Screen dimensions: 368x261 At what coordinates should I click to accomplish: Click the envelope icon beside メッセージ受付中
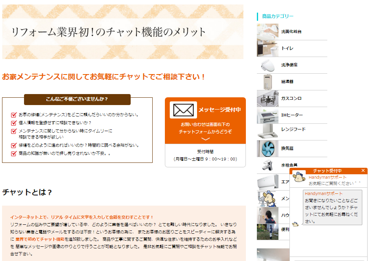pos(183,110)
